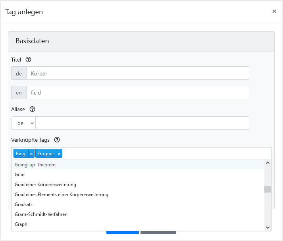Remove the Ring tag chip

(x=31, y=154)
